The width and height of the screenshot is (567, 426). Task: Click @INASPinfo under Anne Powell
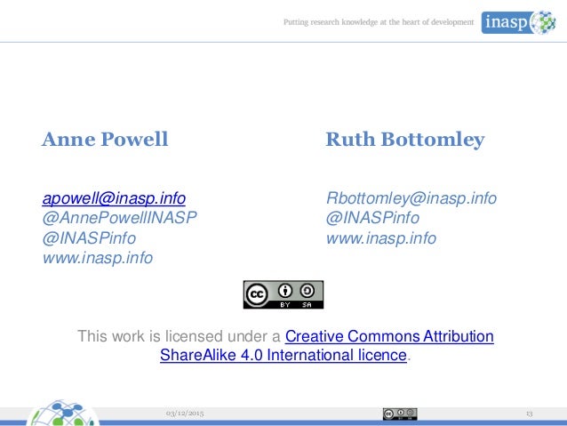click(x=89, y=238)
